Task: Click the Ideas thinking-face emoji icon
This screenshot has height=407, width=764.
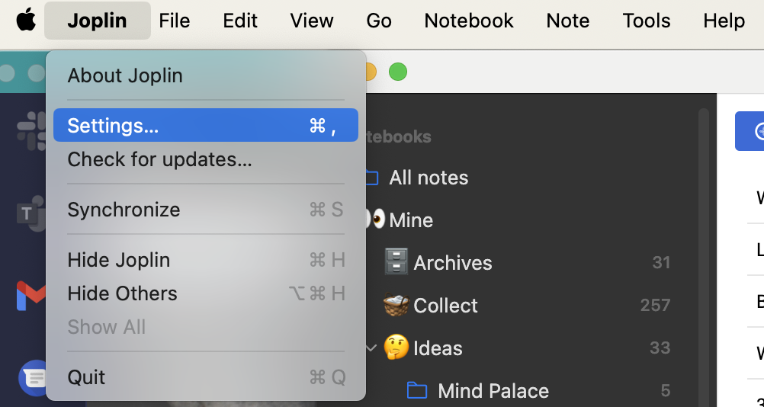Action: [x=396, y=348]
